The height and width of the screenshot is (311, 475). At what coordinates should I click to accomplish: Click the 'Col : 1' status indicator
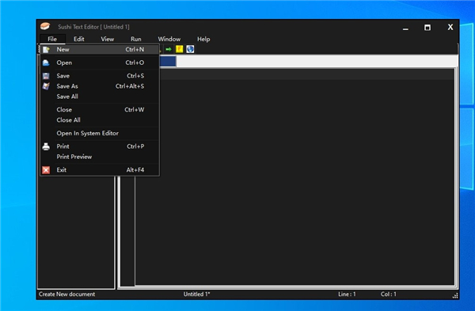(389, 294)
